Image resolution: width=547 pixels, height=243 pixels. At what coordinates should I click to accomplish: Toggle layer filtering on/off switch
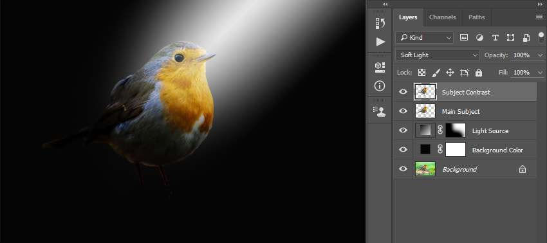tap(541, 38)
